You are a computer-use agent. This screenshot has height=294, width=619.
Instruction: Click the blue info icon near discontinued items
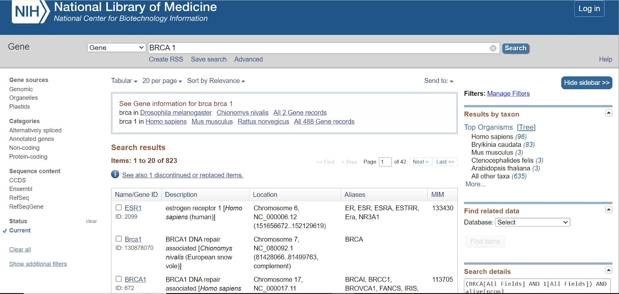point(115,174)
